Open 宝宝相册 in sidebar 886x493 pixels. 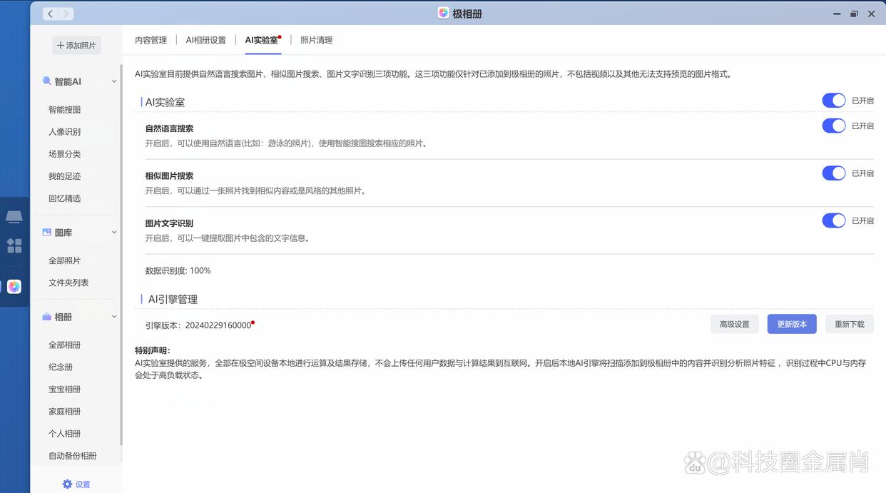[x=65, y=389]
